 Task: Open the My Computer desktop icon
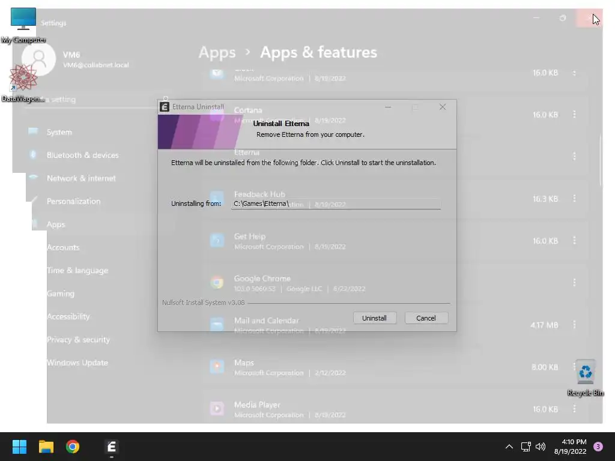(x=23, y=25)
